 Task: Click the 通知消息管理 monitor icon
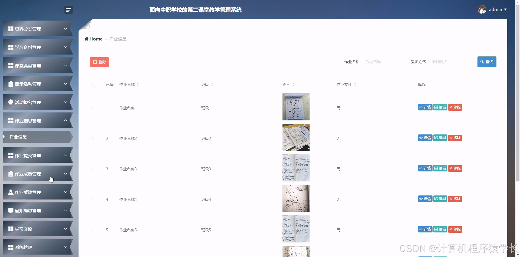point(11,211)
